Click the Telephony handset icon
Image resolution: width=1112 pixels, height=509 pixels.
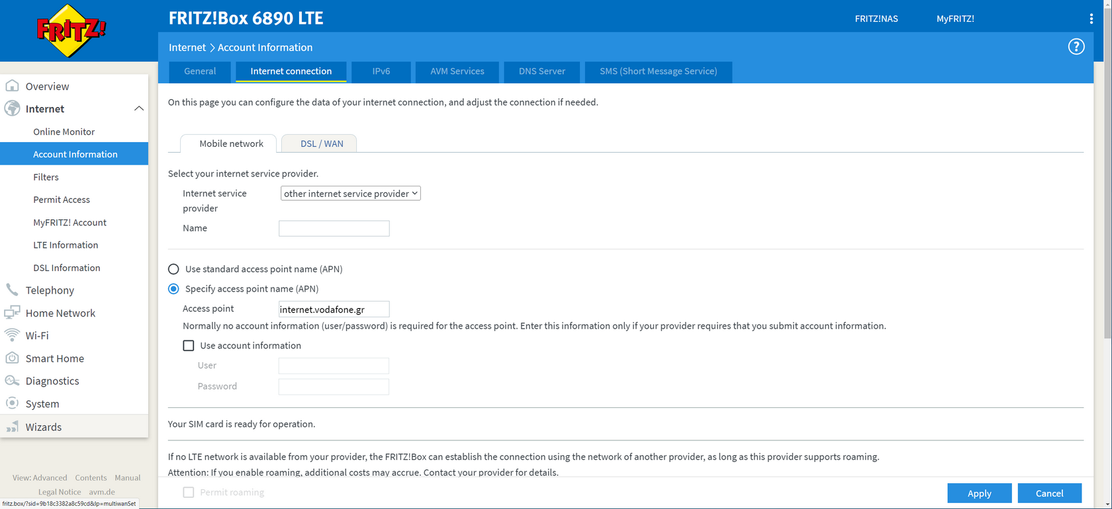(12, 290)
